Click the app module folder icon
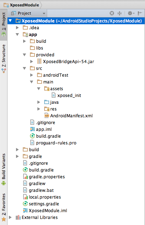Screen dimensions: 145x225 tap(25, 35)
